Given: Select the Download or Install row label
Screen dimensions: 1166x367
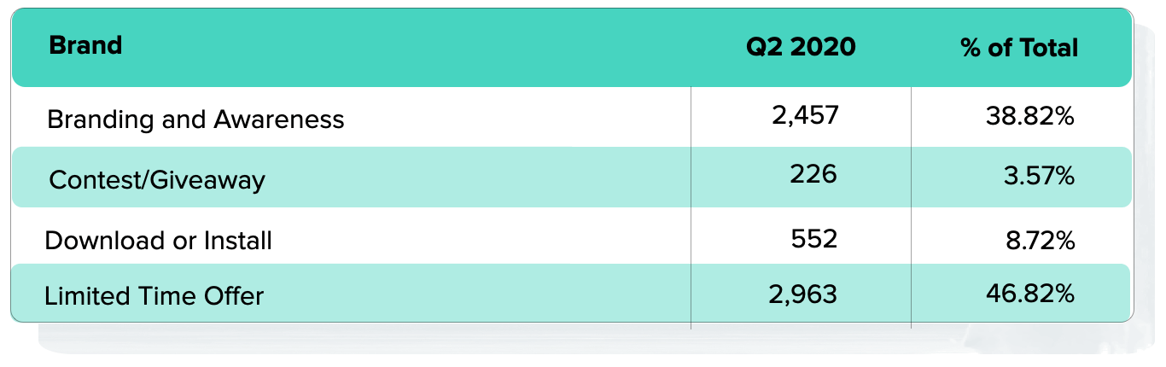Looking at the screenshot, I should pyautogui.click(x=158, y=241).
